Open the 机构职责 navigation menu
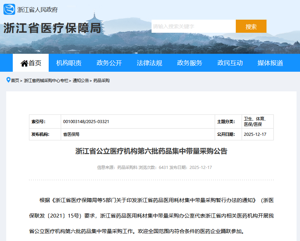The width and height of the screenshot is (300, 241). click(x=69, y=63)
